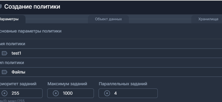
Task: Click the icon beside the Создание политики title
Action: point(1,7)
